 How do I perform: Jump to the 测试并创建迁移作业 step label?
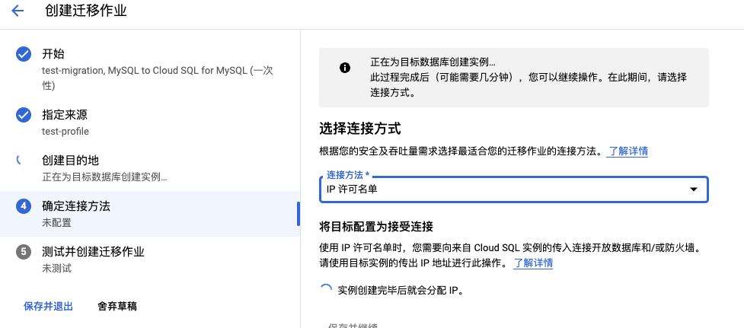[93, 252]
